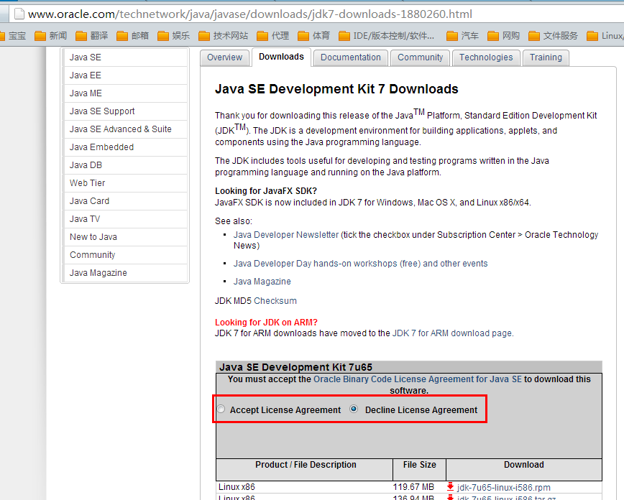This screenshot has height=500, width=624.
Task: Open Java SE Support sidebar link
Action: tap(125, 111)
